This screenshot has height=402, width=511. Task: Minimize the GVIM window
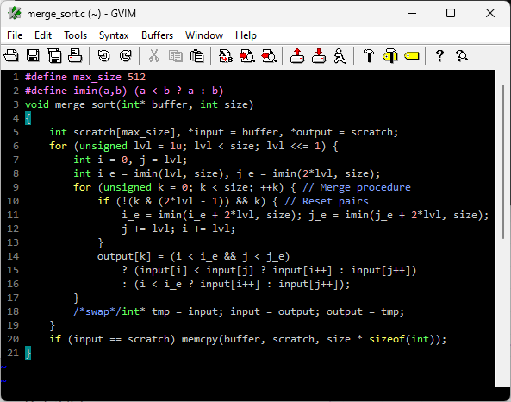pyautogui.click(x=412, y=14)
